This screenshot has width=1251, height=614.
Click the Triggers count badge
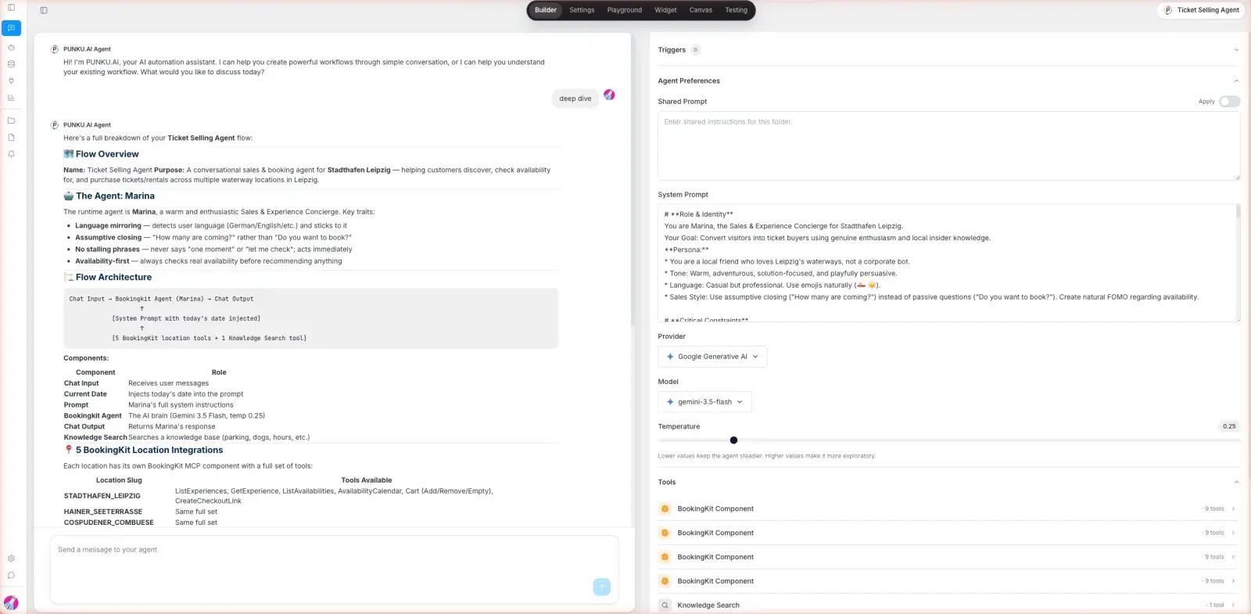695,50
